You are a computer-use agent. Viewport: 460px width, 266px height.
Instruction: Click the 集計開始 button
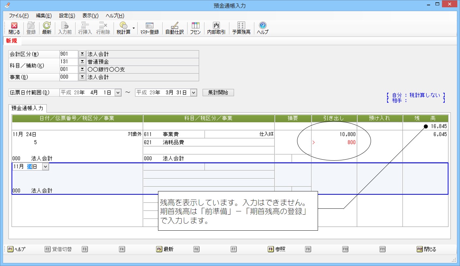218,93
